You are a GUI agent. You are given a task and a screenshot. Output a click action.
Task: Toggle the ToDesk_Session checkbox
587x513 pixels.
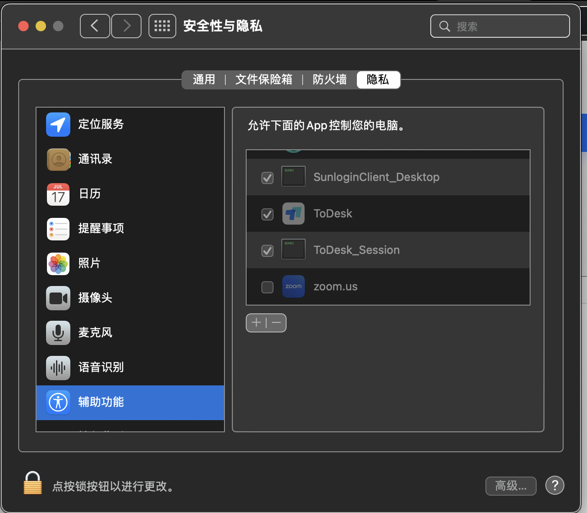(267, 250)
